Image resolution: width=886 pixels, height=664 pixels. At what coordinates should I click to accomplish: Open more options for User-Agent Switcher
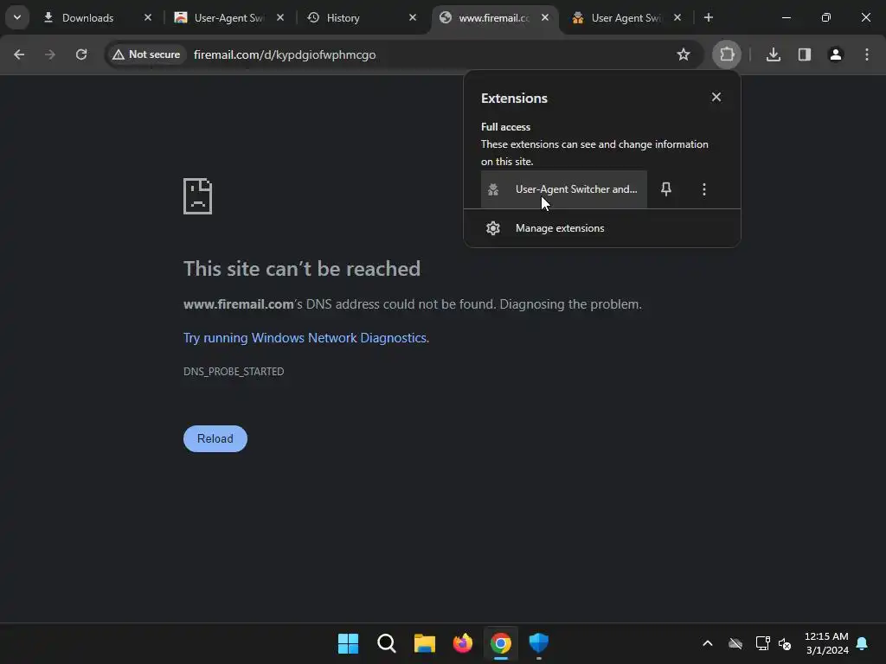[704, 189]
